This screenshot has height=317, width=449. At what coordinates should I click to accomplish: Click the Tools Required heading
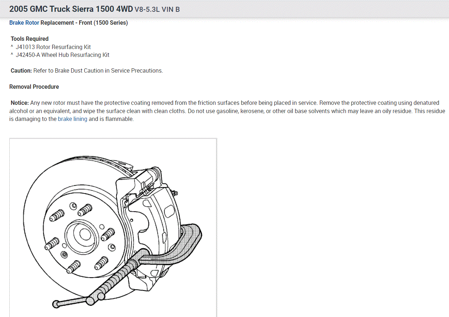point(29,39)
